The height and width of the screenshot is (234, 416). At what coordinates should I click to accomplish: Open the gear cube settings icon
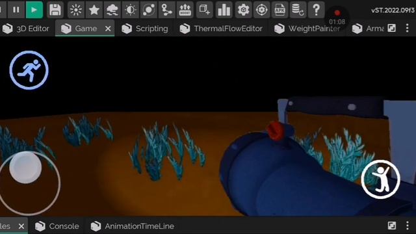click(243, 10)
